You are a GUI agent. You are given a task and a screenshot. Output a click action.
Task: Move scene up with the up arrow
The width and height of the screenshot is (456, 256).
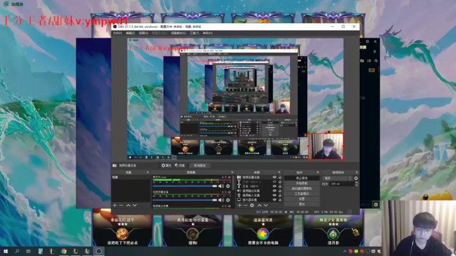(x=128, y=205)
